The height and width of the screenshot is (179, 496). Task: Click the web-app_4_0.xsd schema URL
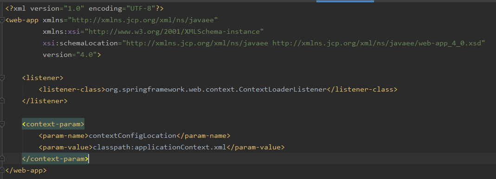(x=377, y=43)
